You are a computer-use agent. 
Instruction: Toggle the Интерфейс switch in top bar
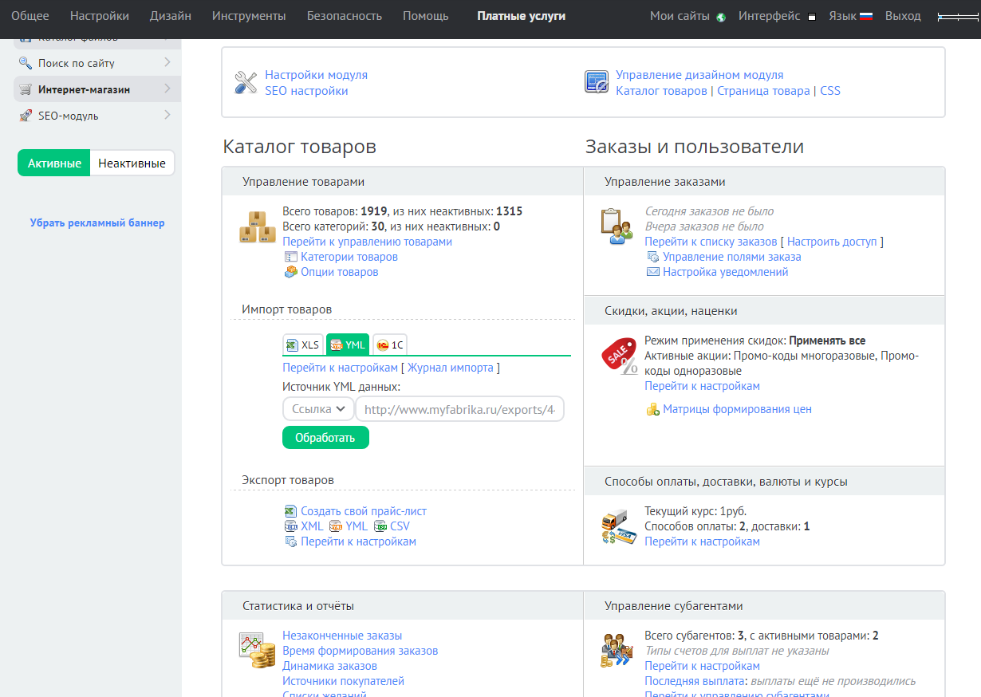click(811, 17)
